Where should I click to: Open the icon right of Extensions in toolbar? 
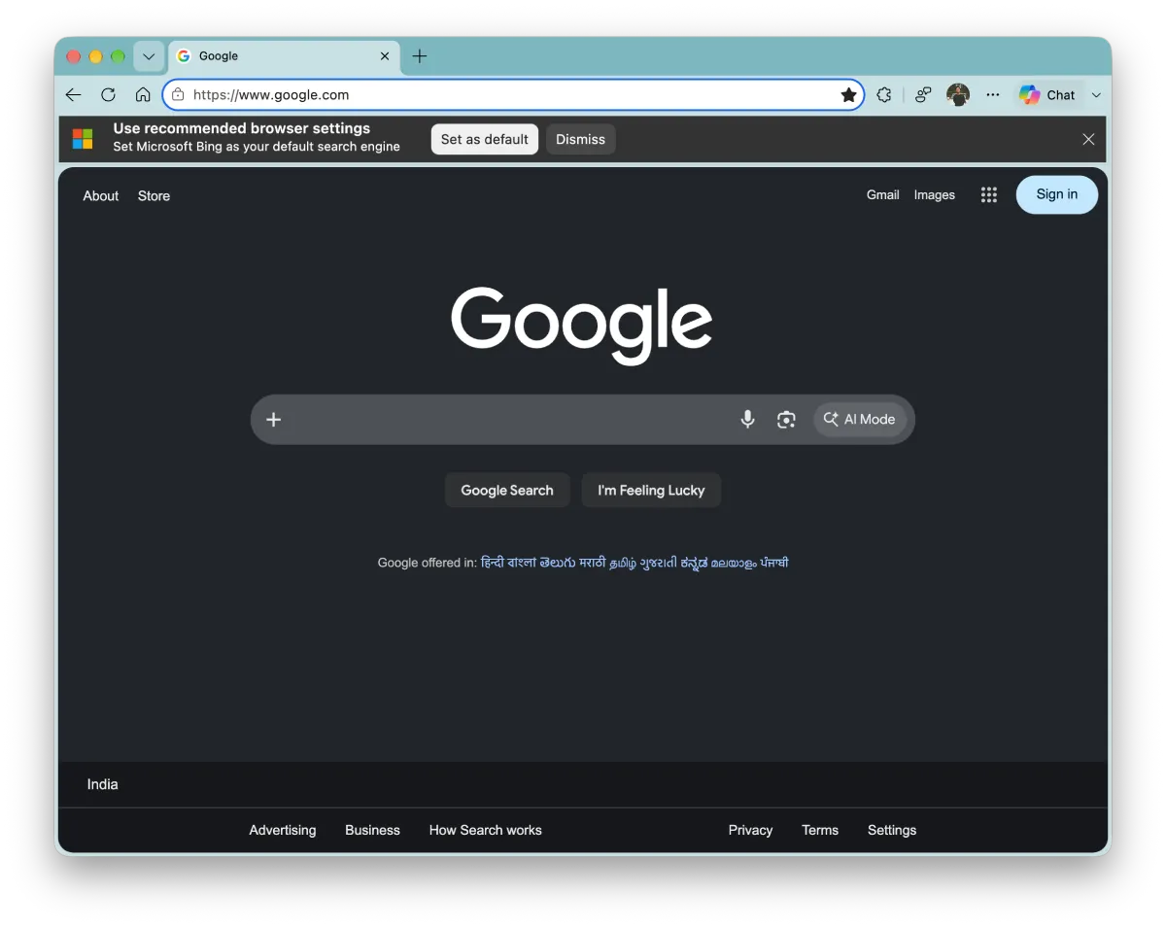923,94
